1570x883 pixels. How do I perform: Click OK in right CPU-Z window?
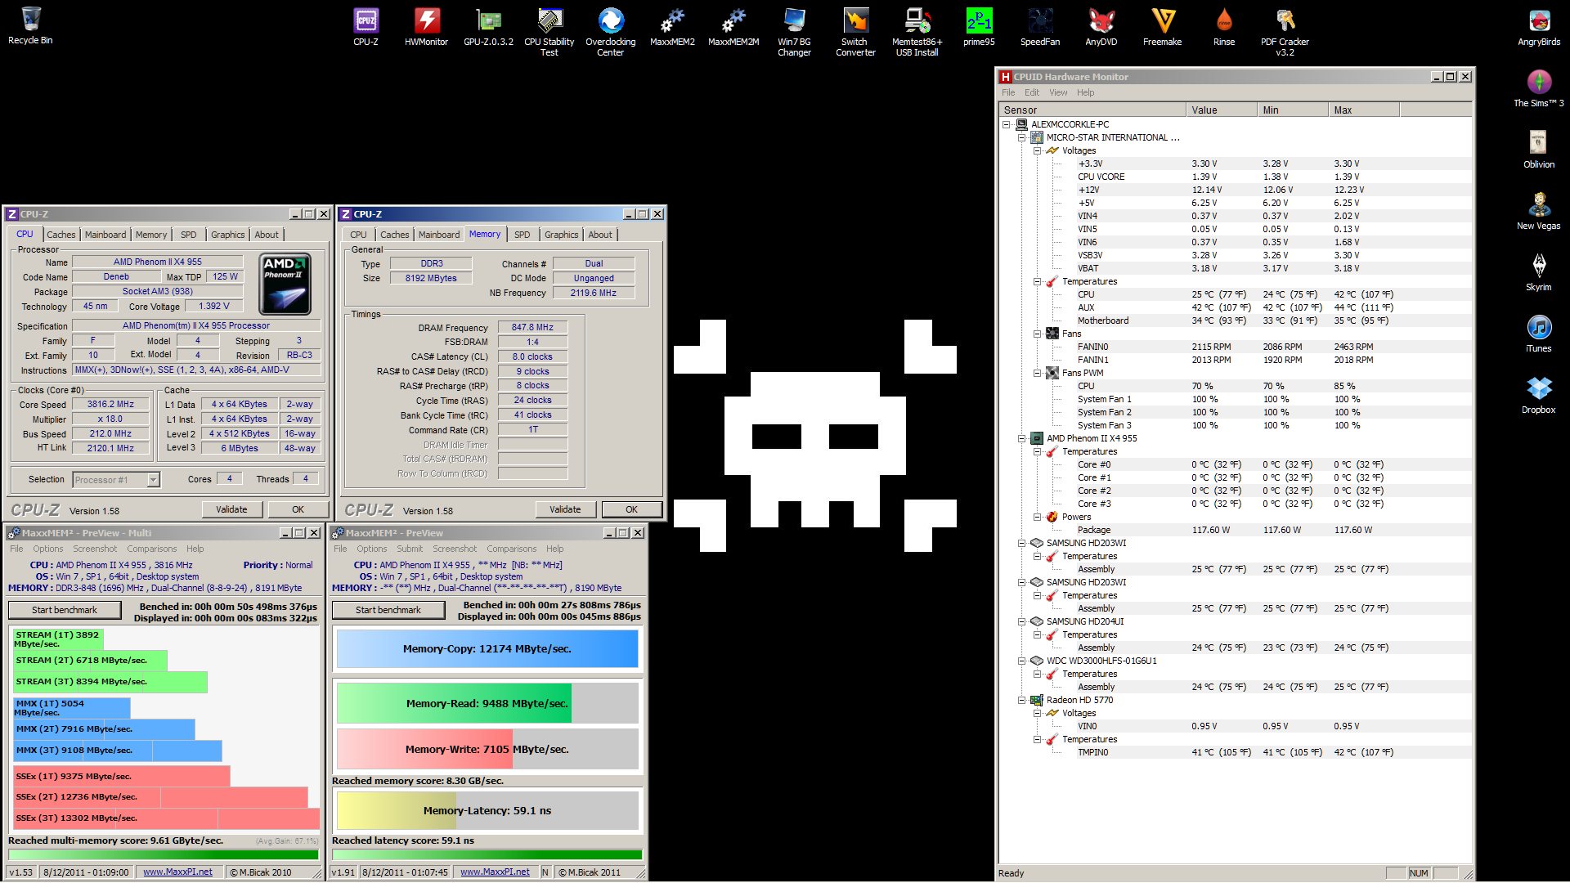point(631,509)
